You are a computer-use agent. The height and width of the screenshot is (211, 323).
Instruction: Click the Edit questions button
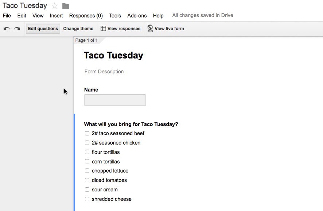click(43, 29)
